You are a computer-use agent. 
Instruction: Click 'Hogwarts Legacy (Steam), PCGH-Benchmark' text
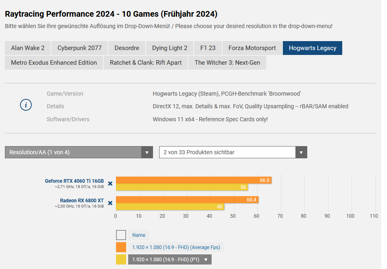[x=227, y=94]
